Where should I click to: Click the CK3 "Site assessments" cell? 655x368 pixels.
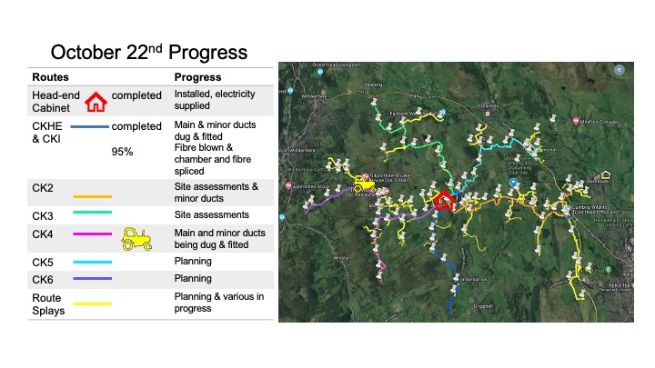(212, 214)
